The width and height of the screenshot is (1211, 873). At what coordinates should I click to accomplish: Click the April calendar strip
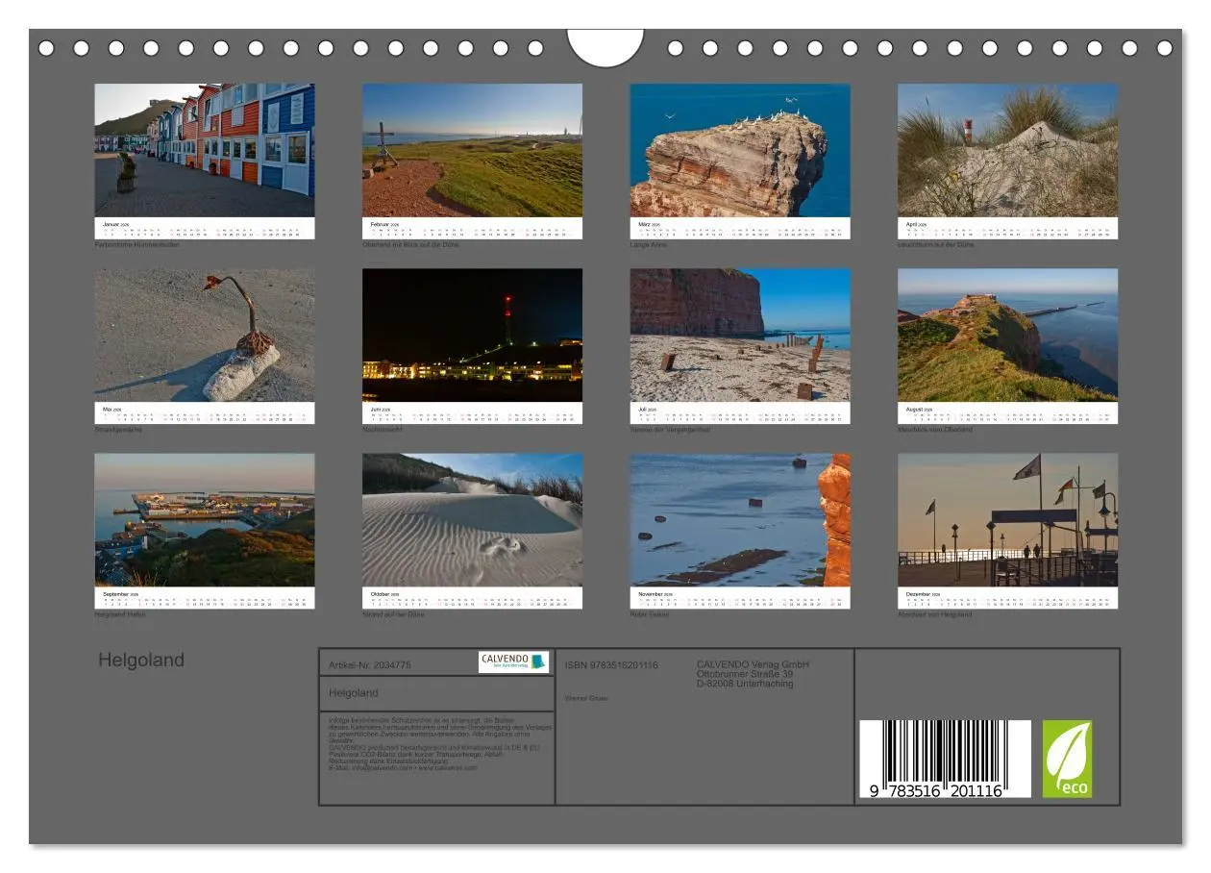(1007, 229)
